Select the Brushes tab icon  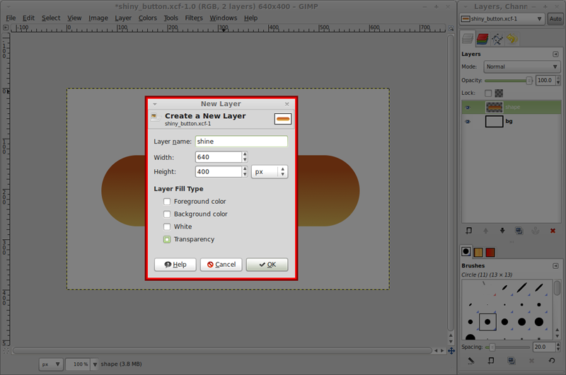click(466, 252)
